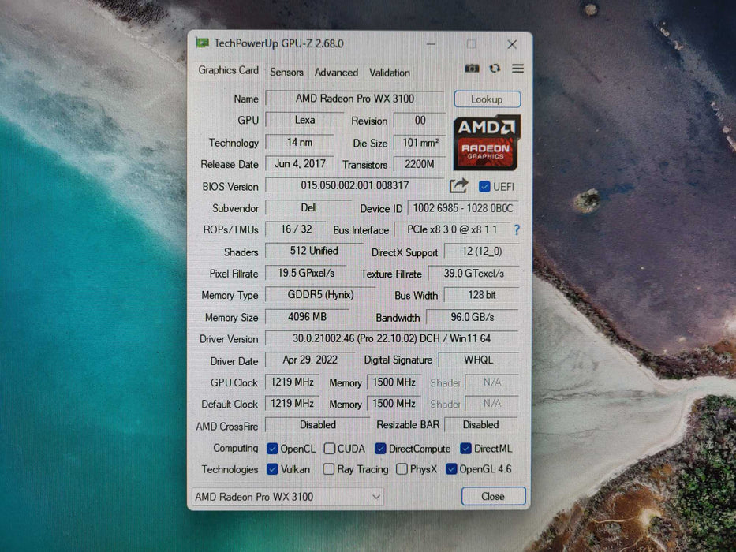Screen dimensions: 736x552
Task: Click the AMD Radeon Graphics logo
Action: coord(486,145)
